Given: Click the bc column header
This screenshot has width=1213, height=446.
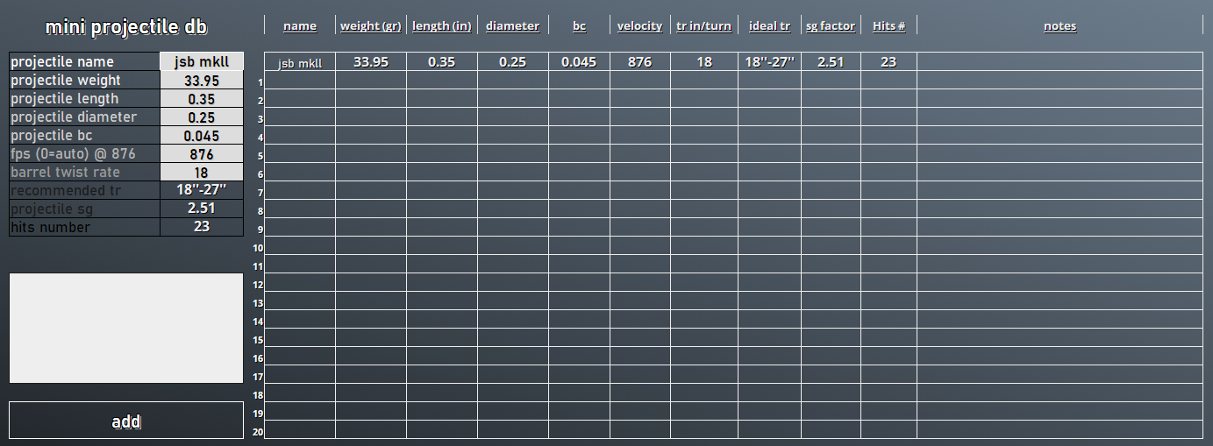Looking at the screenshot, I should pyautogui.click(x=580, y=25).
